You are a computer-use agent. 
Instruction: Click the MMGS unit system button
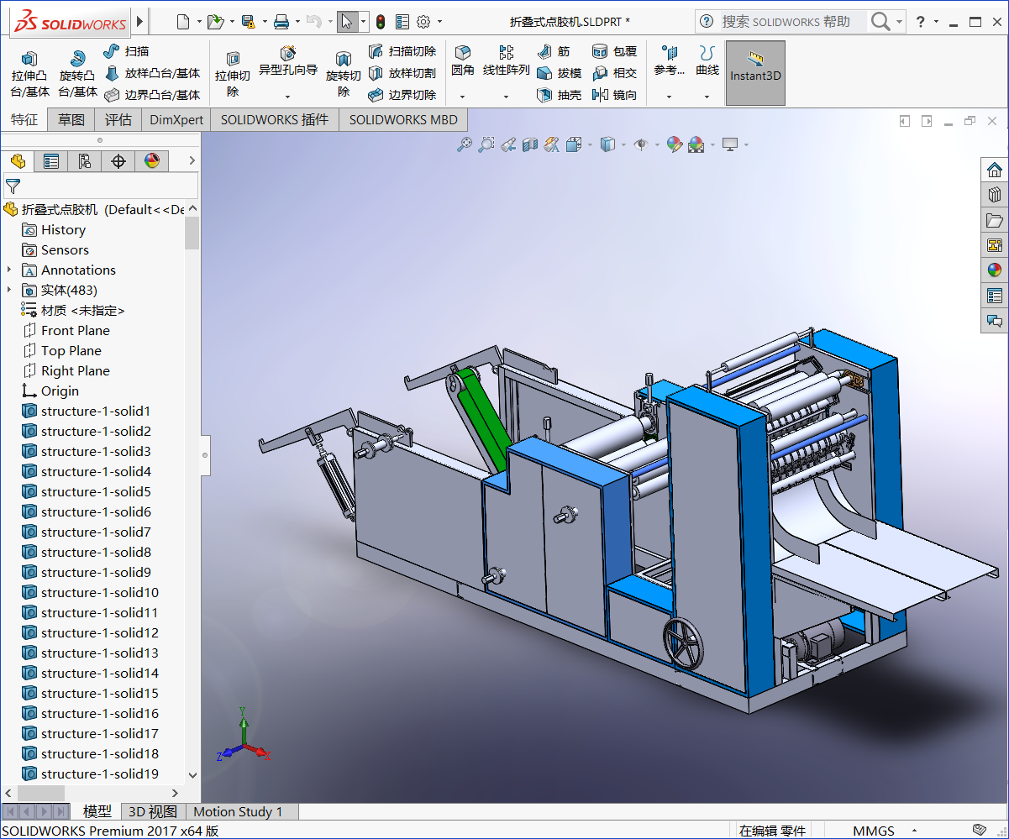(x=874, y=831)
